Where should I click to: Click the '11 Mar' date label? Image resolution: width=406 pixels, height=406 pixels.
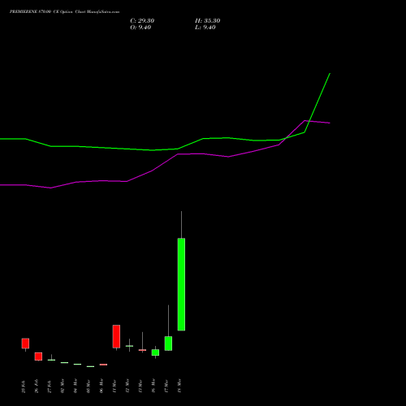tap(114, 386)
